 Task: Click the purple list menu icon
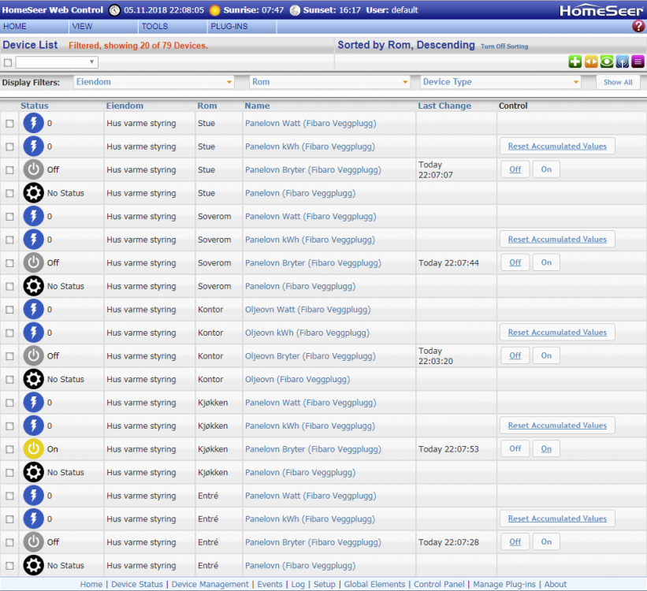pyautogui.click(x=638, y=62)
